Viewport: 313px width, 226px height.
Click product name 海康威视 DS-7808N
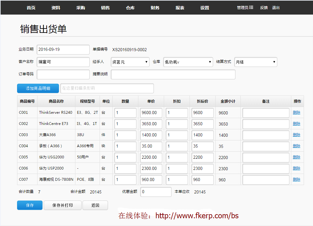point(56,179)
